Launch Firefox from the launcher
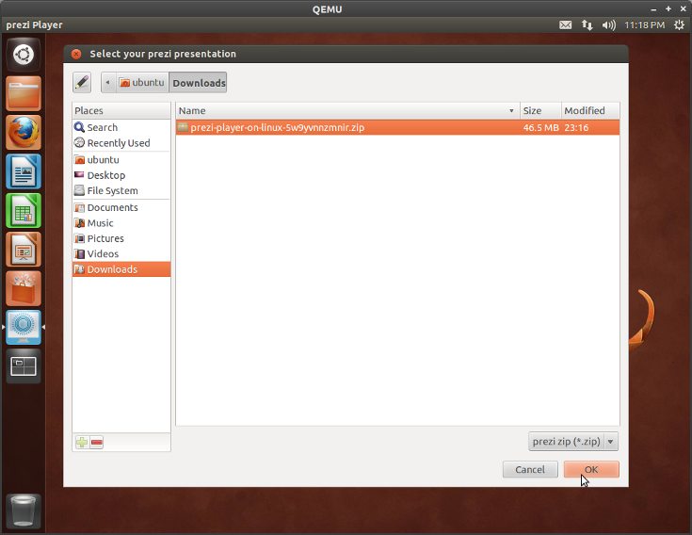The height and width of the screenshot is (535, 692). (24, 133)
